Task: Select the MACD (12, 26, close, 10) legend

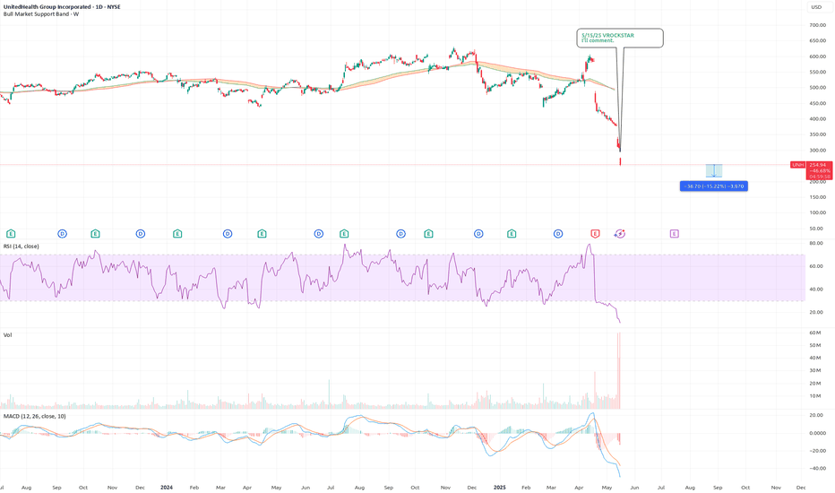Action: [x=35, y=416]
